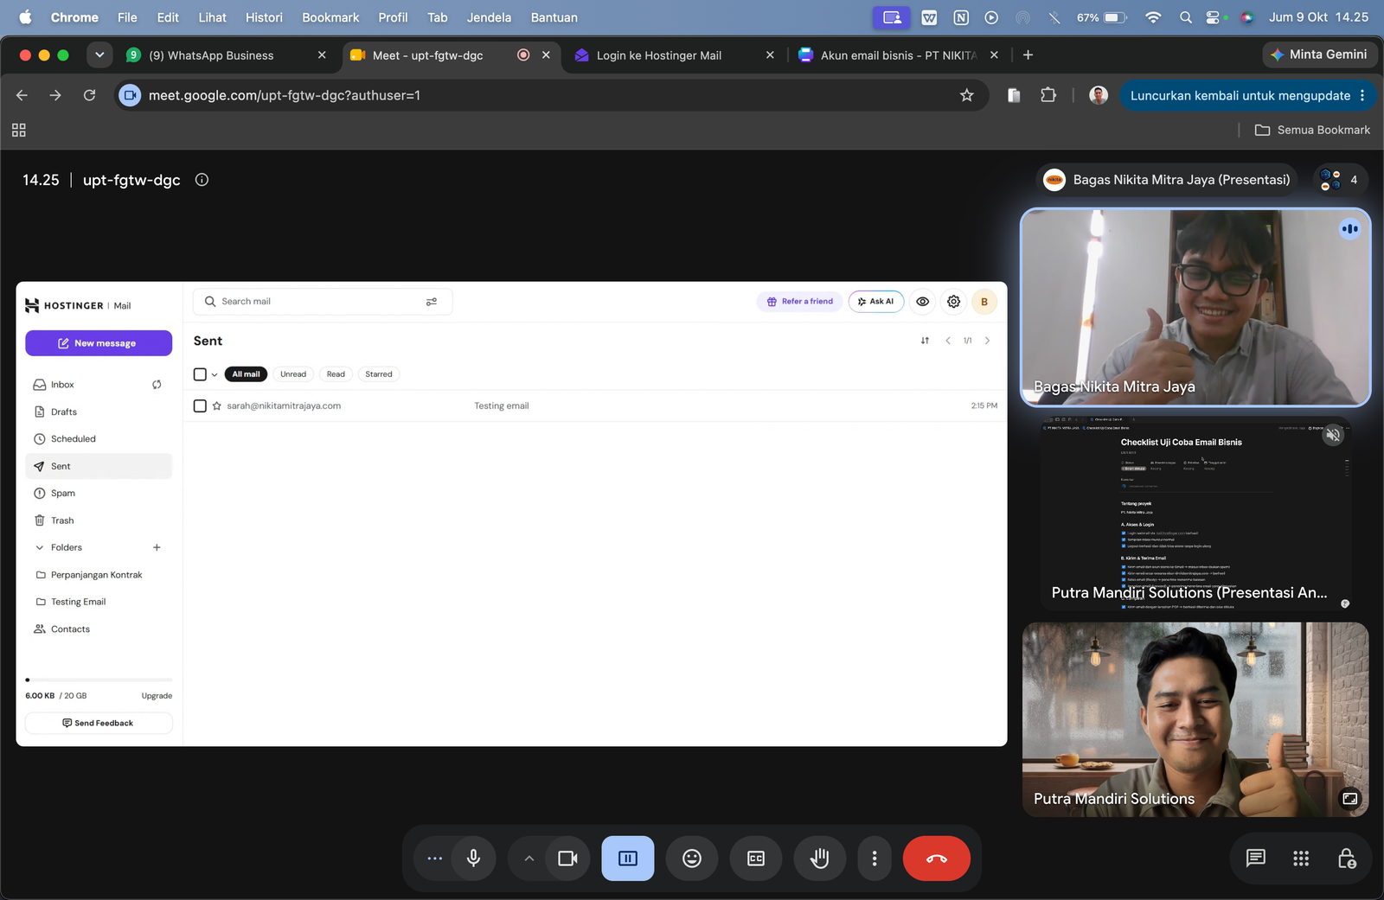Image resolution: width=1384 pixels, height=900 pixels.
Task: Filter Sent mail by Unread
Action: pyautogui.click(x=293, y=374)
